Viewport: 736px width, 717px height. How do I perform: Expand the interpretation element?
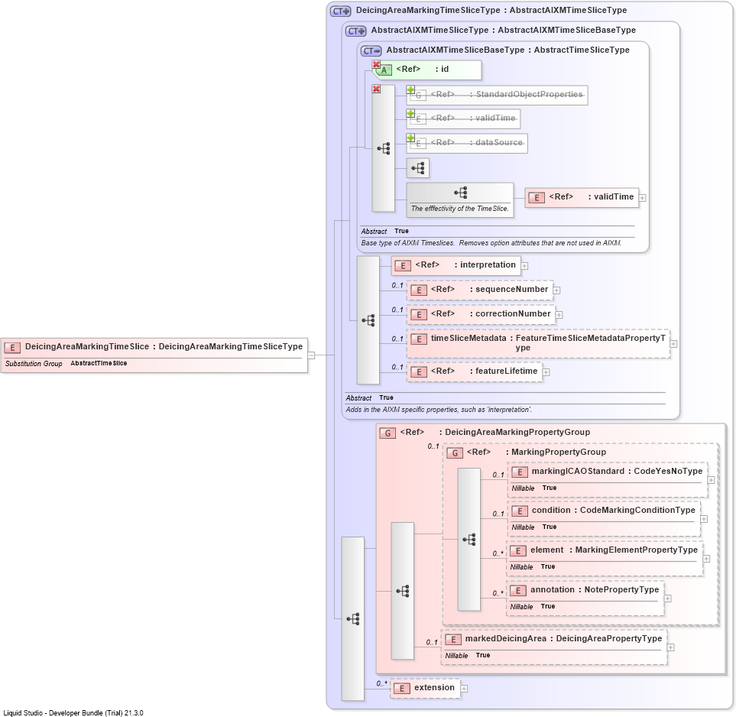pyautogui.click(x=524, y=266)
